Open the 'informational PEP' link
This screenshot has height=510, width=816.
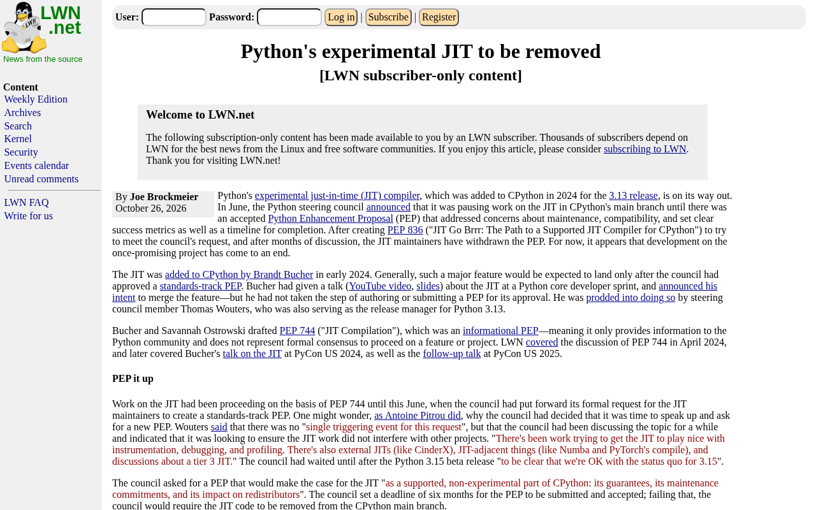click(x=500, y=331)
